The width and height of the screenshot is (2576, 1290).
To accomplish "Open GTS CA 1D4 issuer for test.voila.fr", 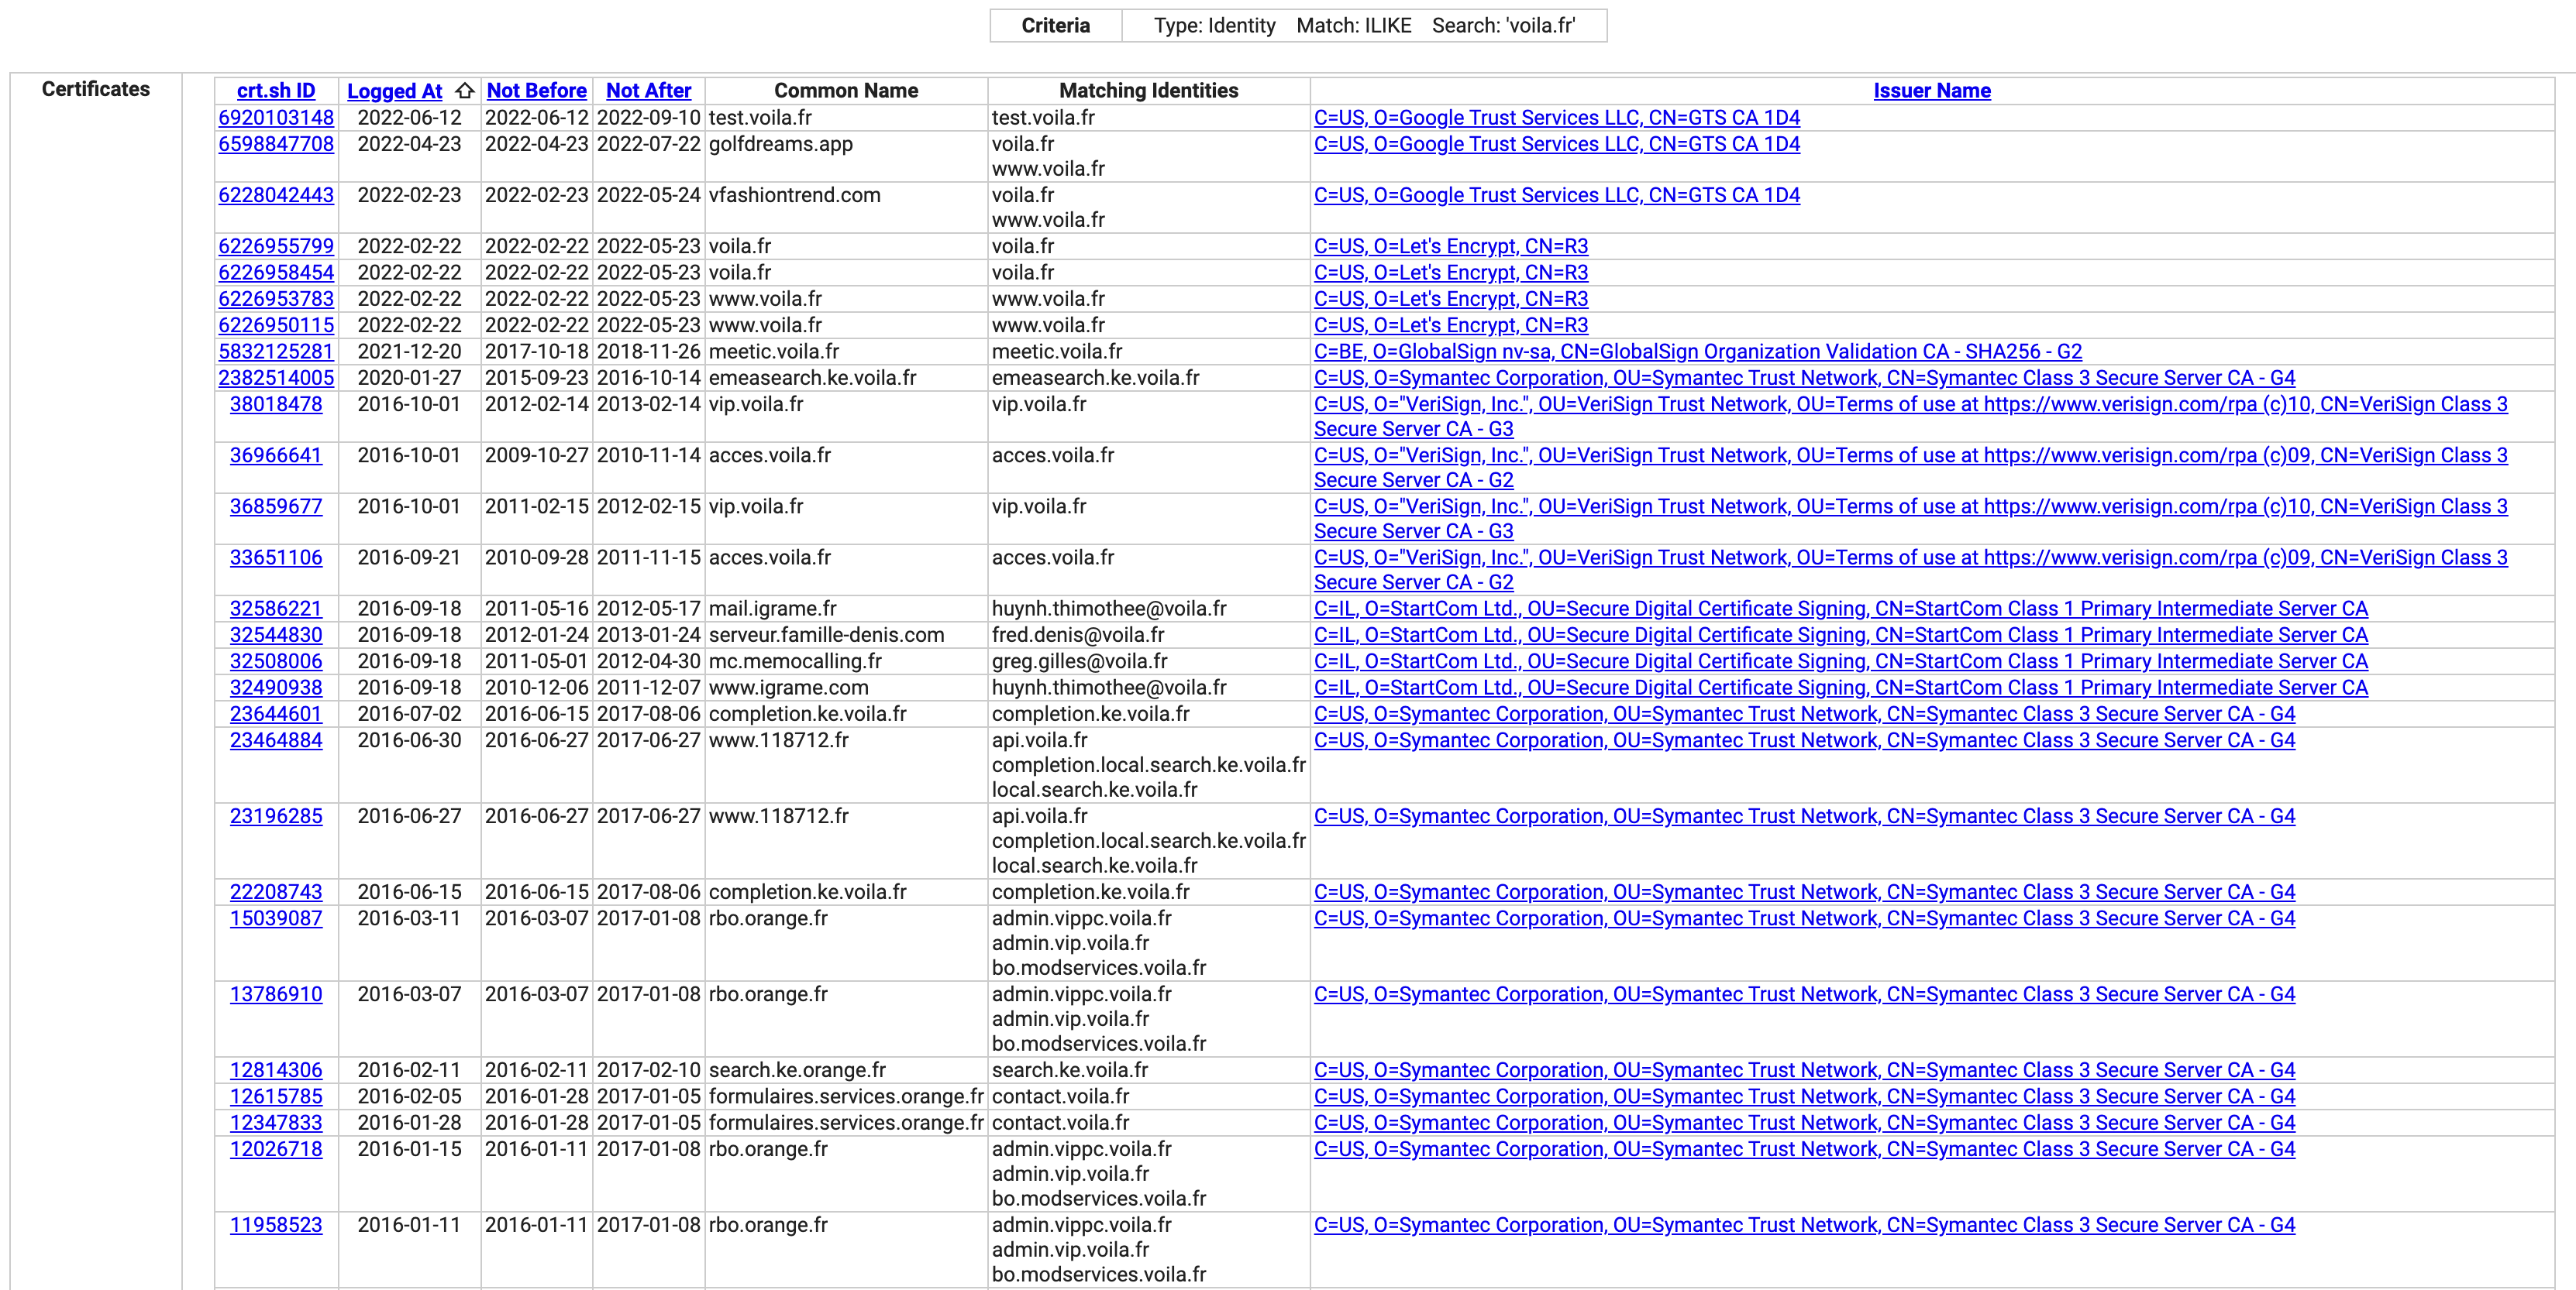I will (x=1556, y=118).
